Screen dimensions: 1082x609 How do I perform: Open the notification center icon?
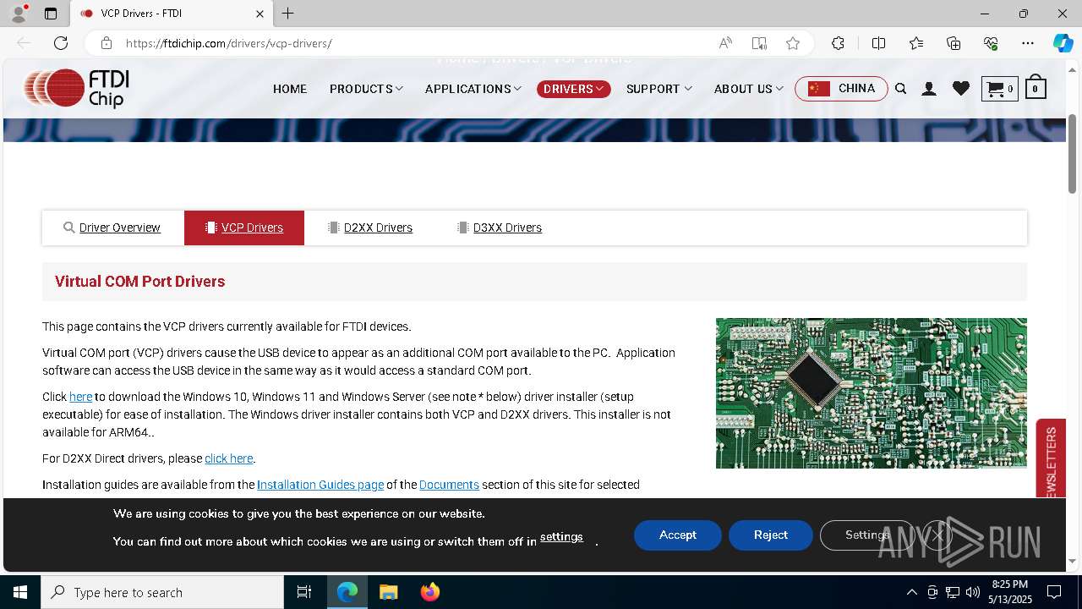point(1054,592)
